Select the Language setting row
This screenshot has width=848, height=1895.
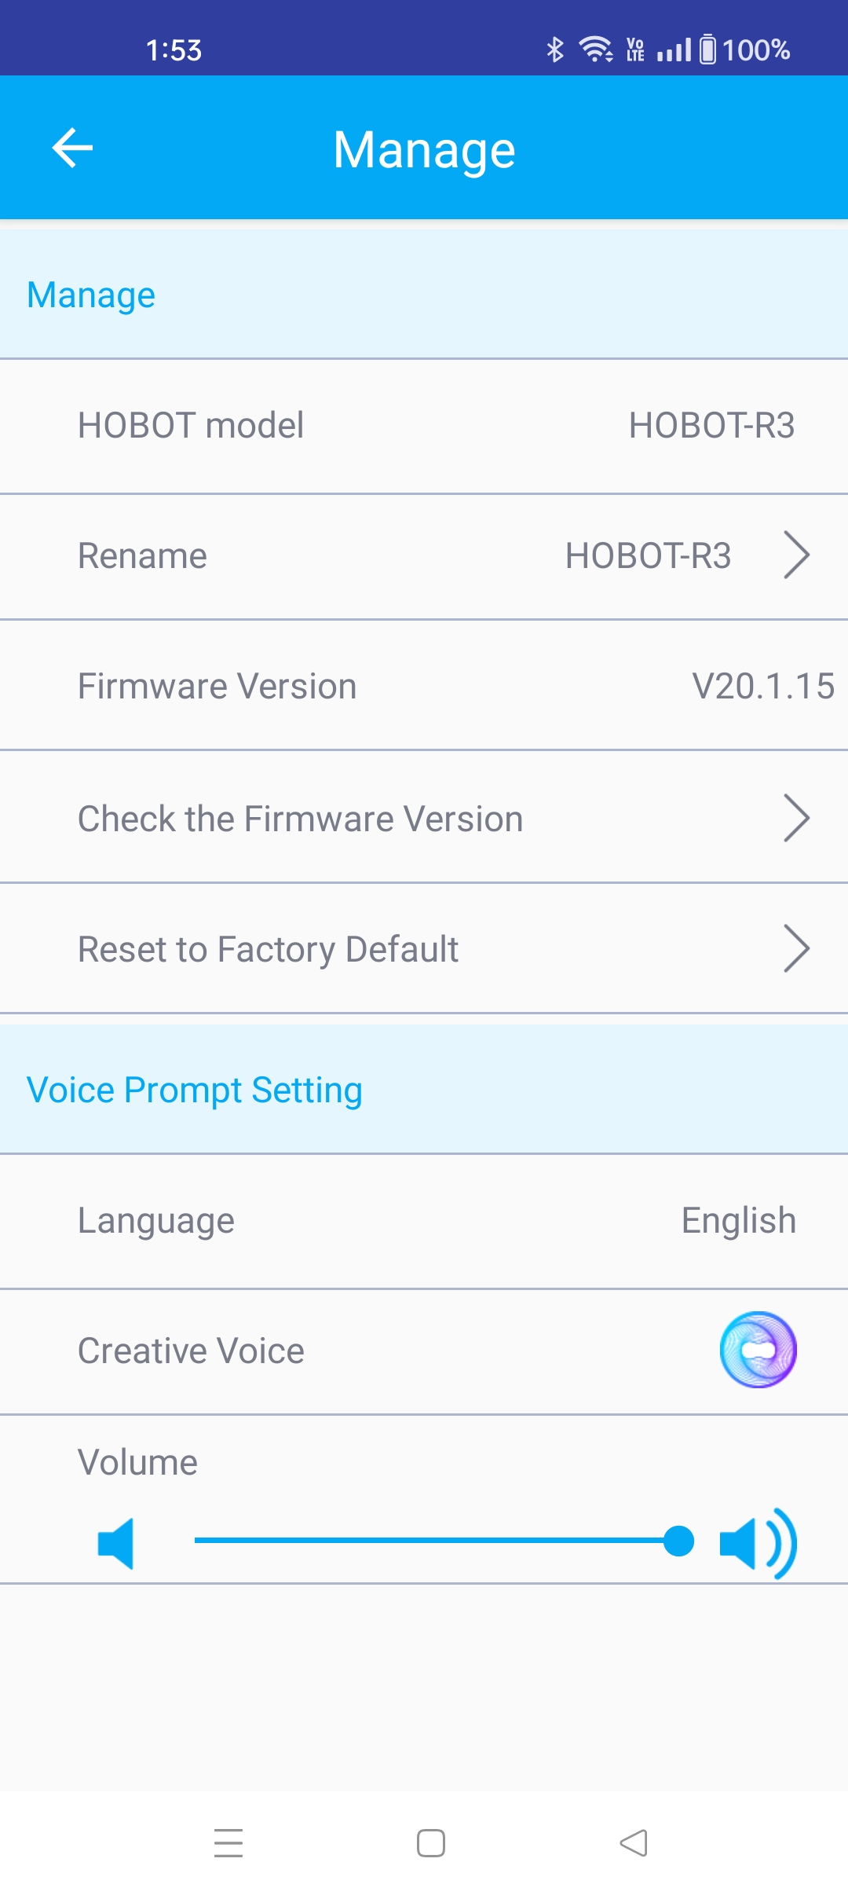[424, 1221]
